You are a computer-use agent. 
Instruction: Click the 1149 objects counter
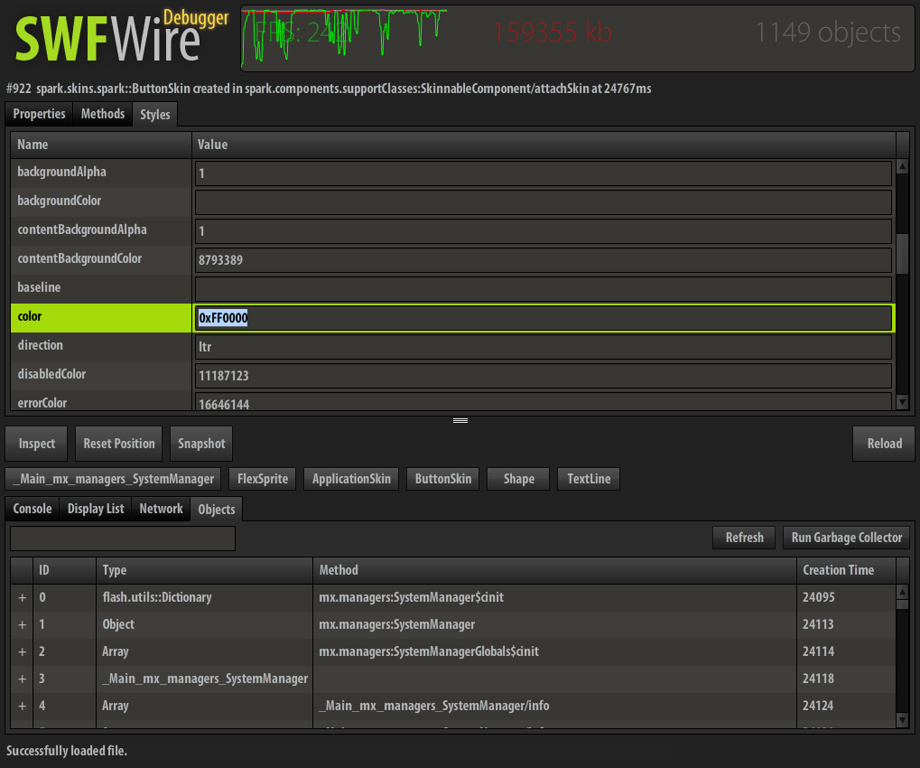click(x=828, y=33)
